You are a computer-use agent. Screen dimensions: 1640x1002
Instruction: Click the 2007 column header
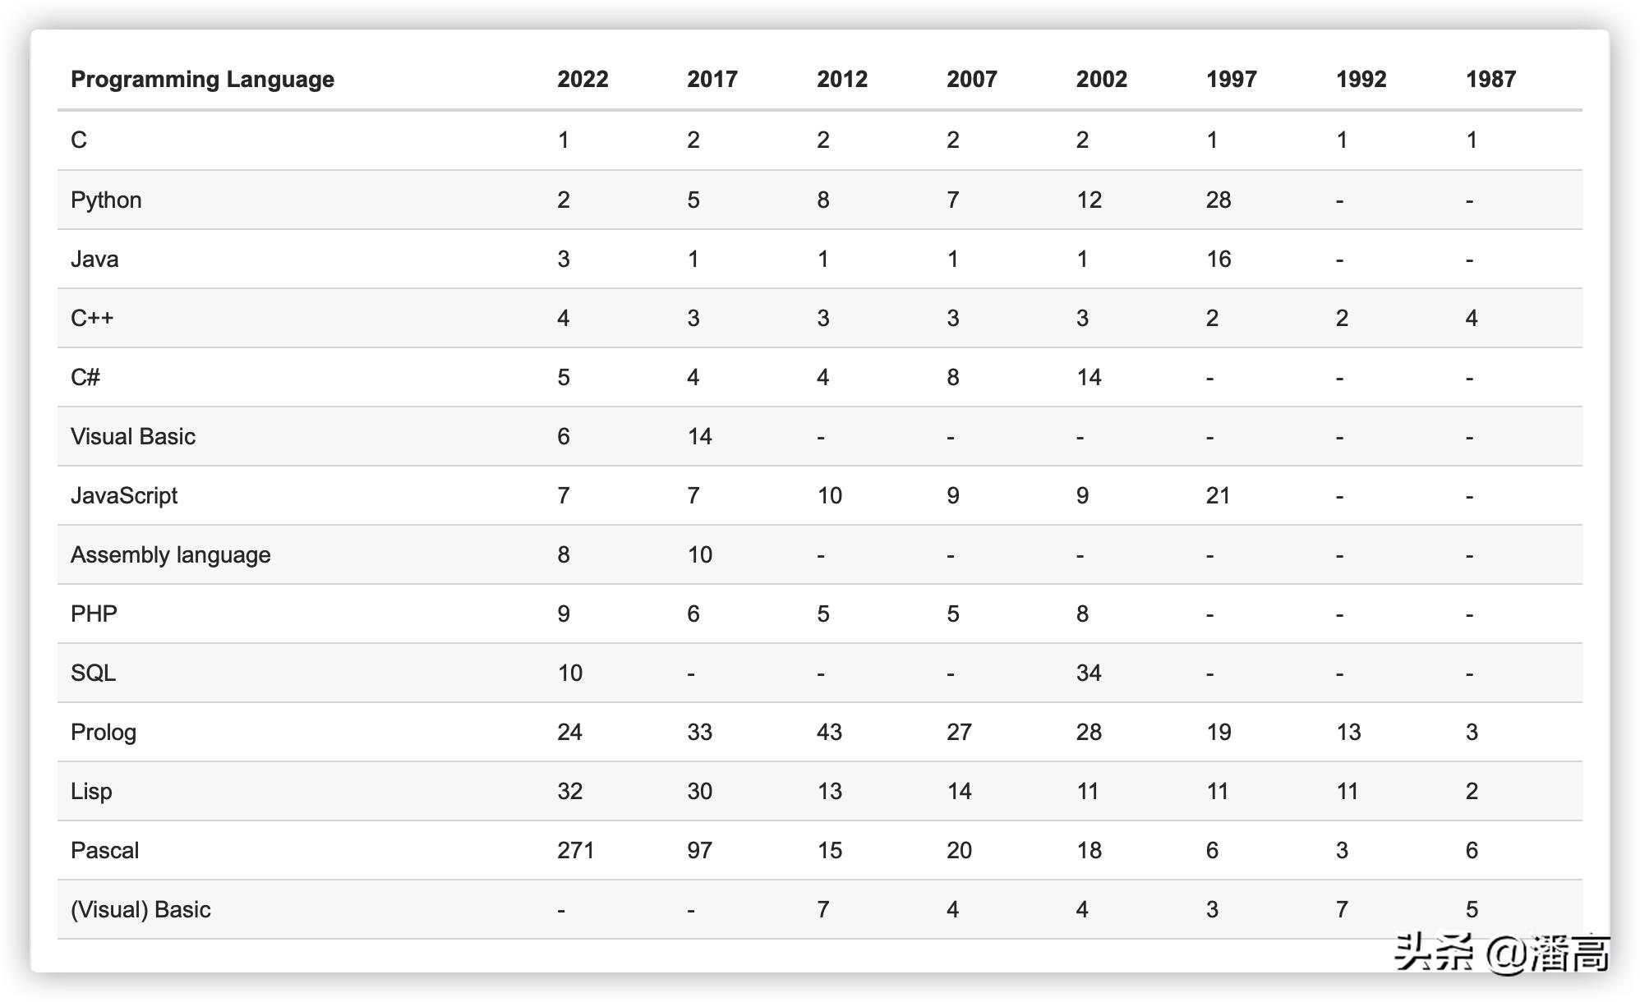971,80
